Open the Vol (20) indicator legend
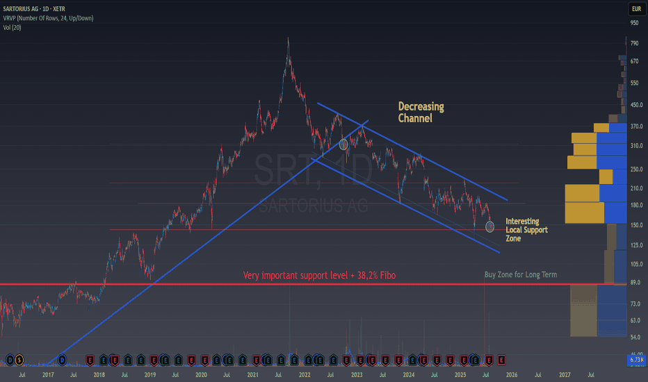 (12, 27)
